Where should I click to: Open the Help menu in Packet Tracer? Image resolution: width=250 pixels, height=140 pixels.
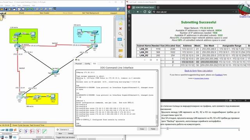tap(33, 5)
